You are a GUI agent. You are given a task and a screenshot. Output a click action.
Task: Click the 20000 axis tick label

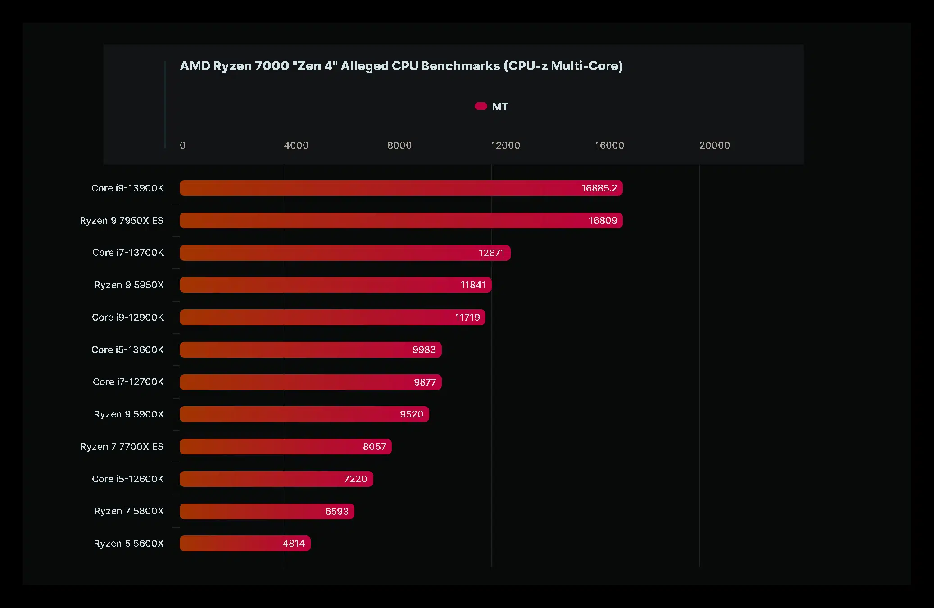(x=715, y=145)
